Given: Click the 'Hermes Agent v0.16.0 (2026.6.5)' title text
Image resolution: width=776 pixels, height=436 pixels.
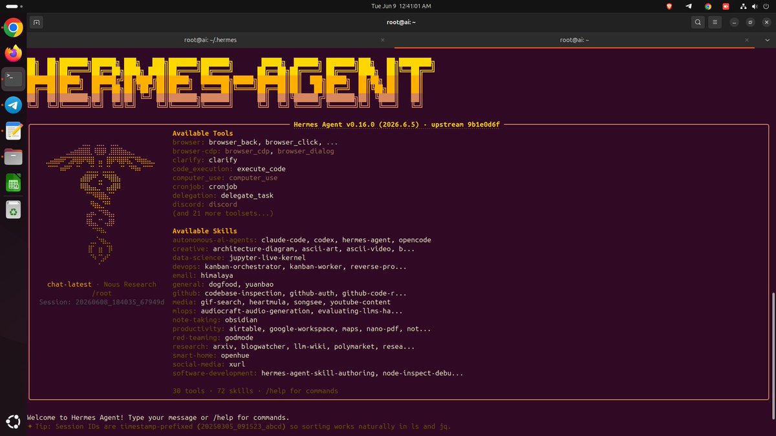Looking at the screenshot, I should [x=356, y=124].
